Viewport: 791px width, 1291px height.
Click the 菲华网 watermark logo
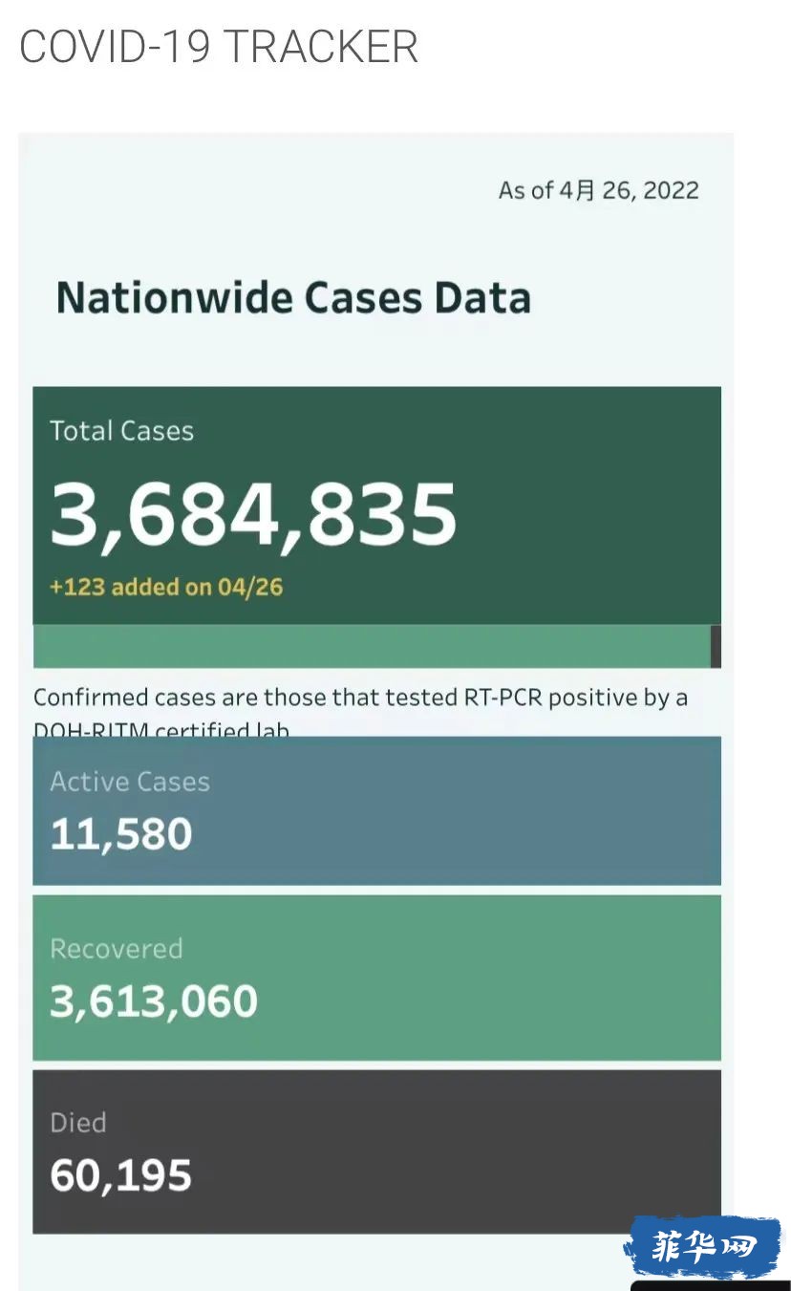tap(702, 1247)
